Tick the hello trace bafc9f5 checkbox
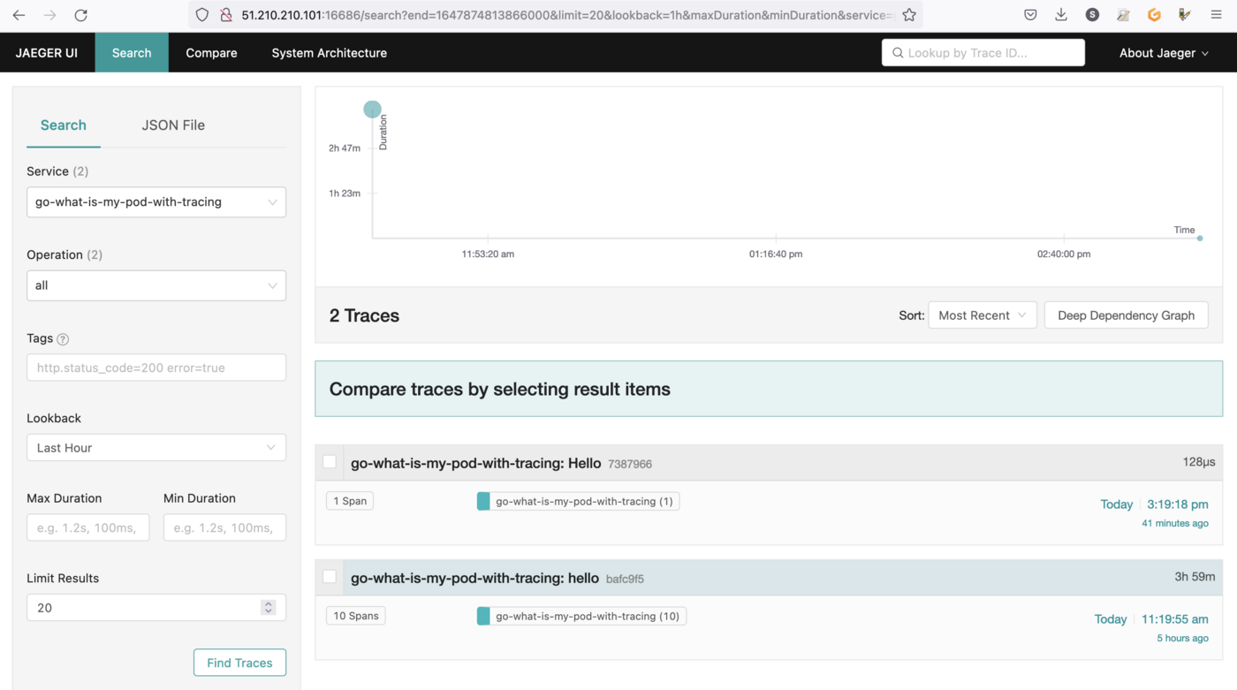The image size is (1237, 690). click(330, 577)
